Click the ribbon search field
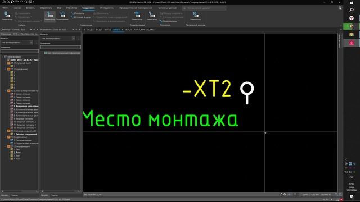360x202 pixels. coord(204,8)
